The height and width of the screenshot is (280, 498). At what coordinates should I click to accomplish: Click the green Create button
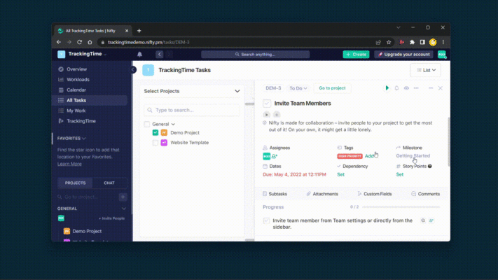point(356,55)
